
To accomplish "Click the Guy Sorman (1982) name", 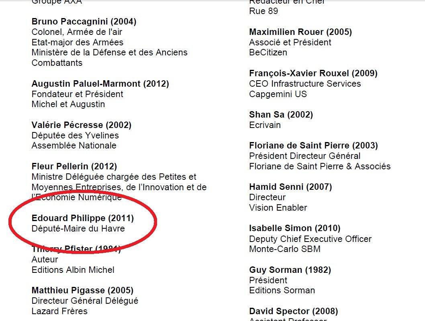I will [290, 270].
